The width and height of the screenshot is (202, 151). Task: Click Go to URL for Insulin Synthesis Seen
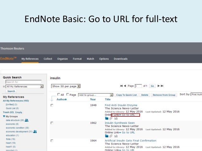tap(128, 132)
